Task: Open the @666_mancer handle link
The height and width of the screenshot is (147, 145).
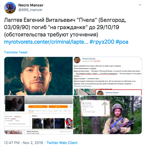Action: tap(31, 10)
